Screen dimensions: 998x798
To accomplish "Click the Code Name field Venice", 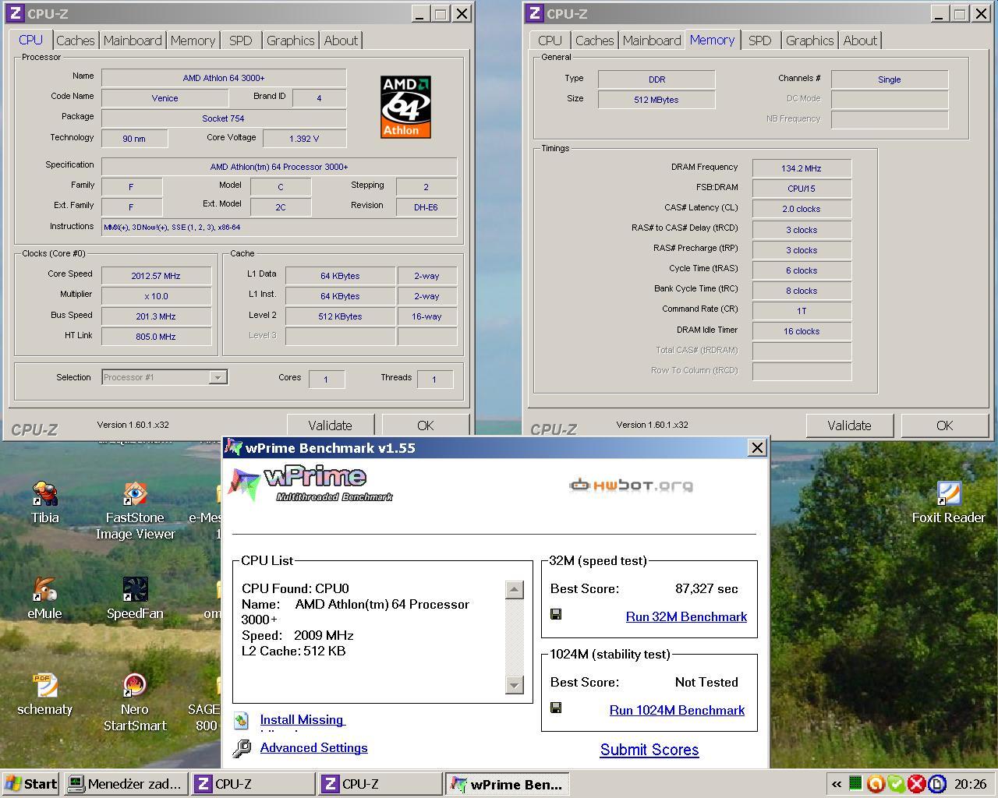I will click(x=165, y=98).
